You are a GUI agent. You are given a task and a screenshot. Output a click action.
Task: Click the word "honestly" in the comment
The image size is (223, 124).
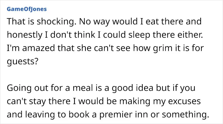tap(25, 35)
